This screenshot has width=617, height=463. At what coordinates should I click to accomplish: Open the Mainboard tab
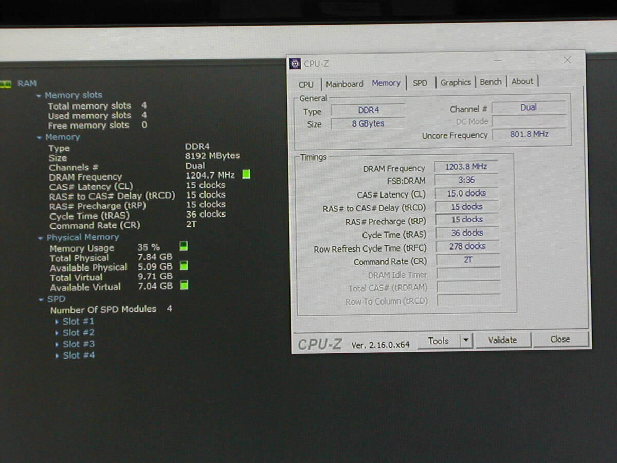pos(344,84)
